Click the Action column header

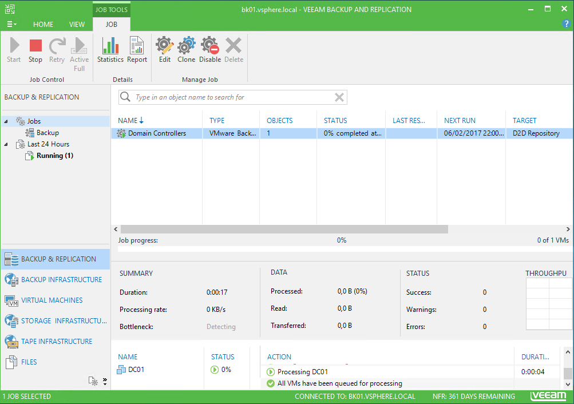[x=279, y=357]
